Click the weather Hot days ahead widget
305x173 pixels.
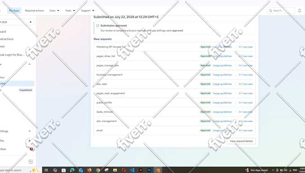pyautogui.click(x=257, y=170)
